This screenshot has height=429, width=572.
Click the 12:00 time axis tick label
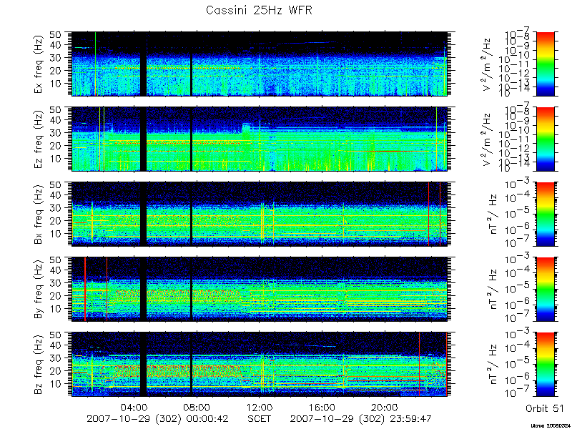tap(260, 407)
